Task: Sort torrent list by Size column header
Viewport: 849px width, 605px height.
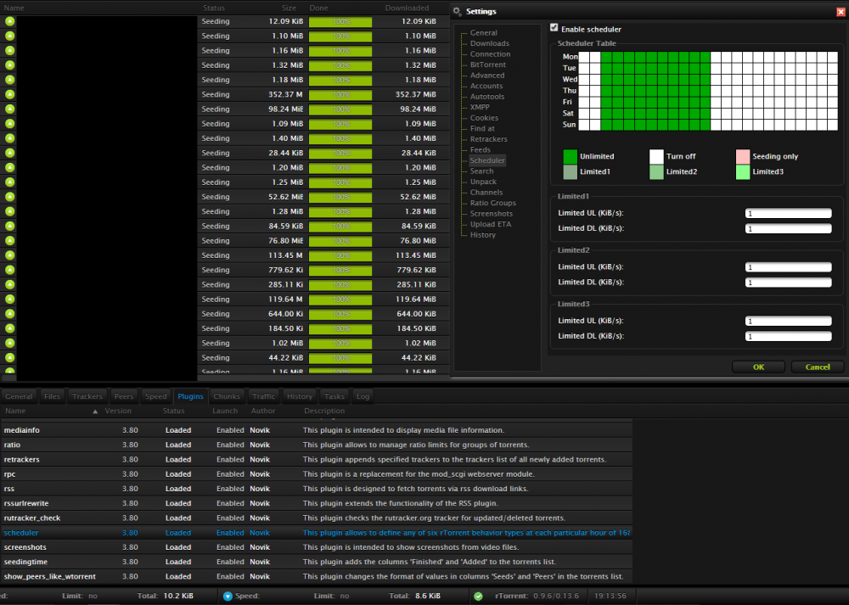Action: 289,8
